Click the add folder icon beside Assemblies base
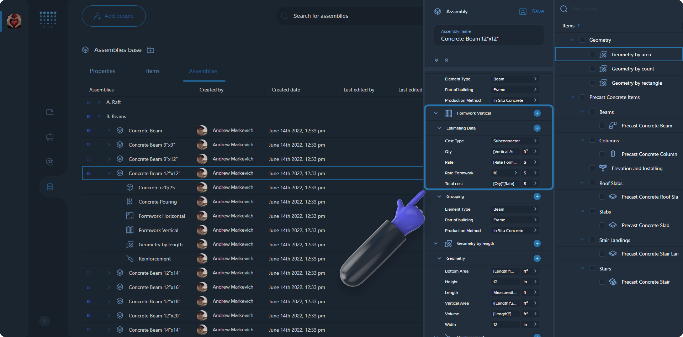The image size is (683, 337). pyautogui.click(x=150, y=50)
